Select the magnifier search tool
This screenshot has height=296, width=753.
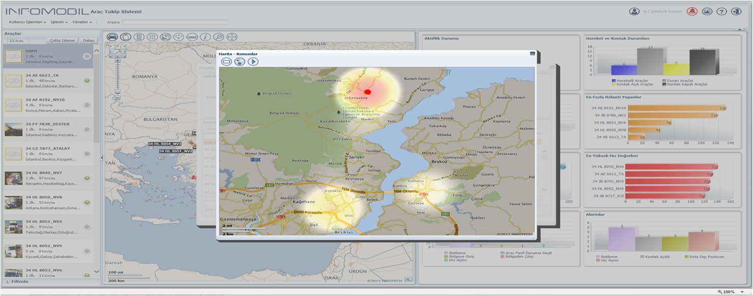pyautogui.click(x=218, y=36)
